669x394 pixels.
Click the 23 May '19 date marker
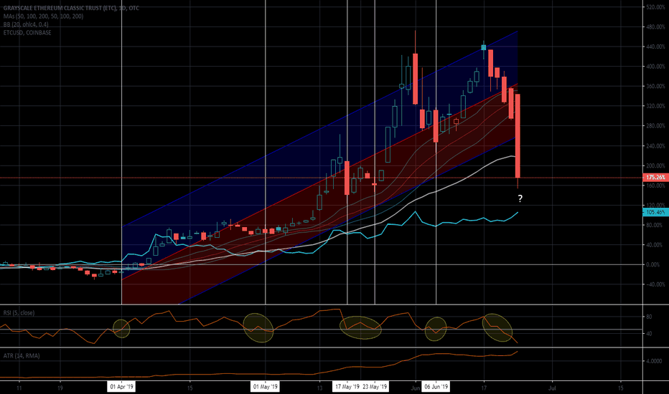375,387
